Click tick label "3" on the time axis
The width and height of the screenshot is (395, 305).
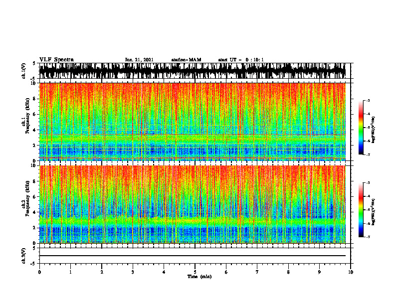pos(133,272)
